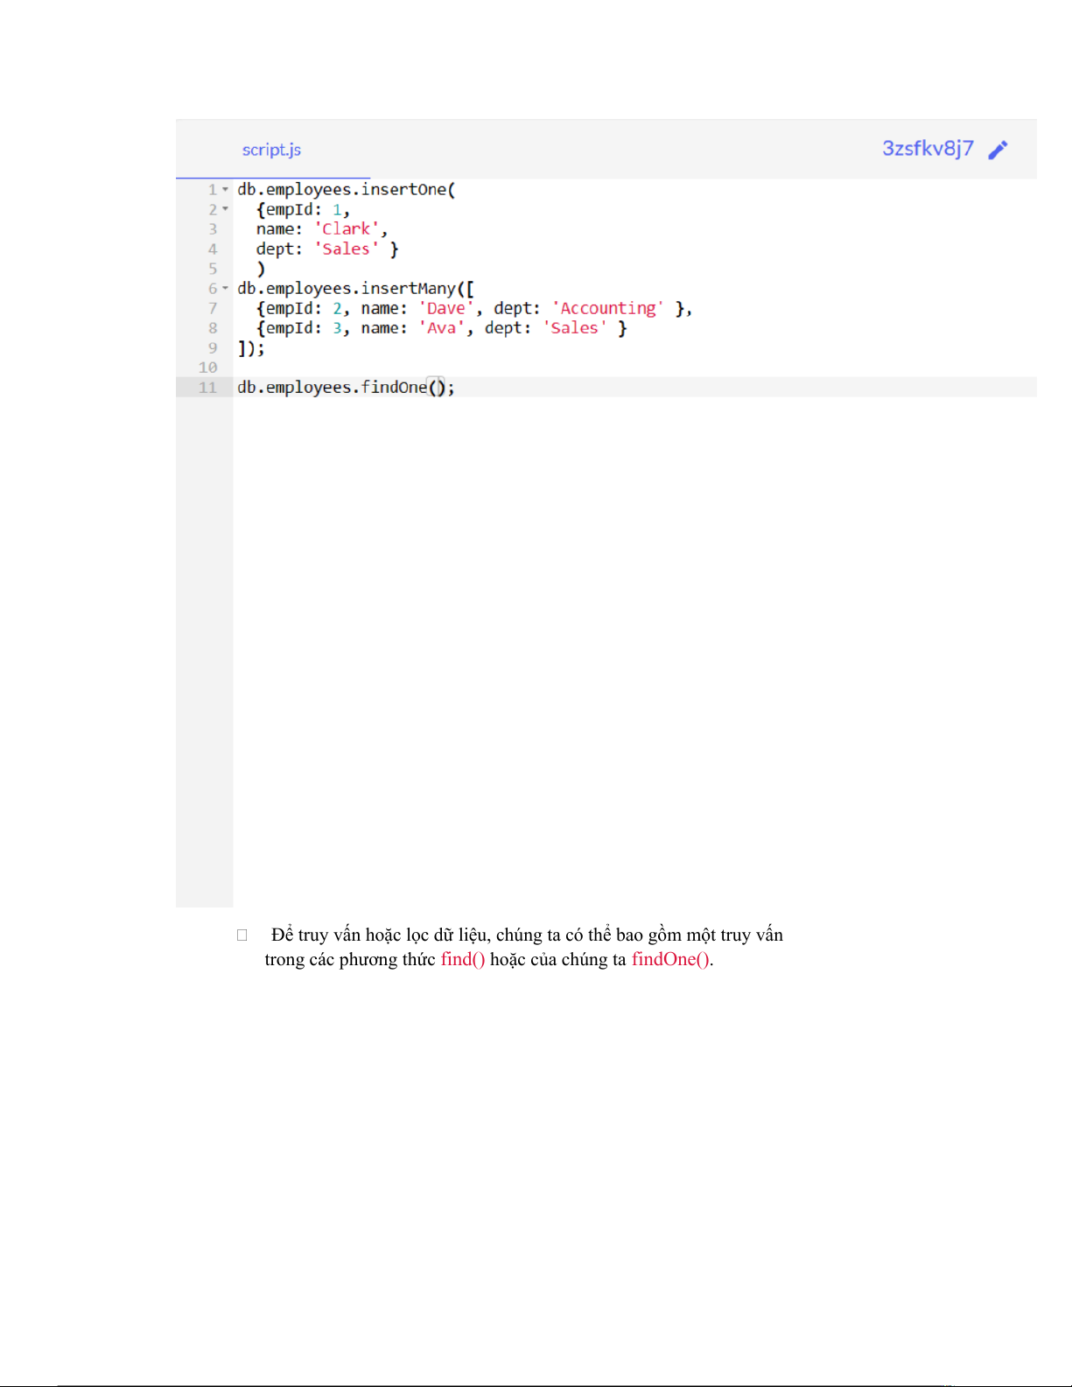The image size is (1072, 1387).
Task: Click insertOne on line 1
Action: pyautogui.click(x=403, y=190)
